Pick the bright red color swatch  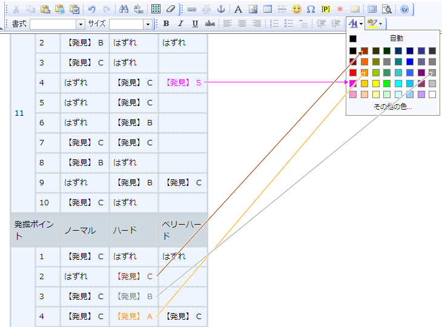click(x=353, y=73)
